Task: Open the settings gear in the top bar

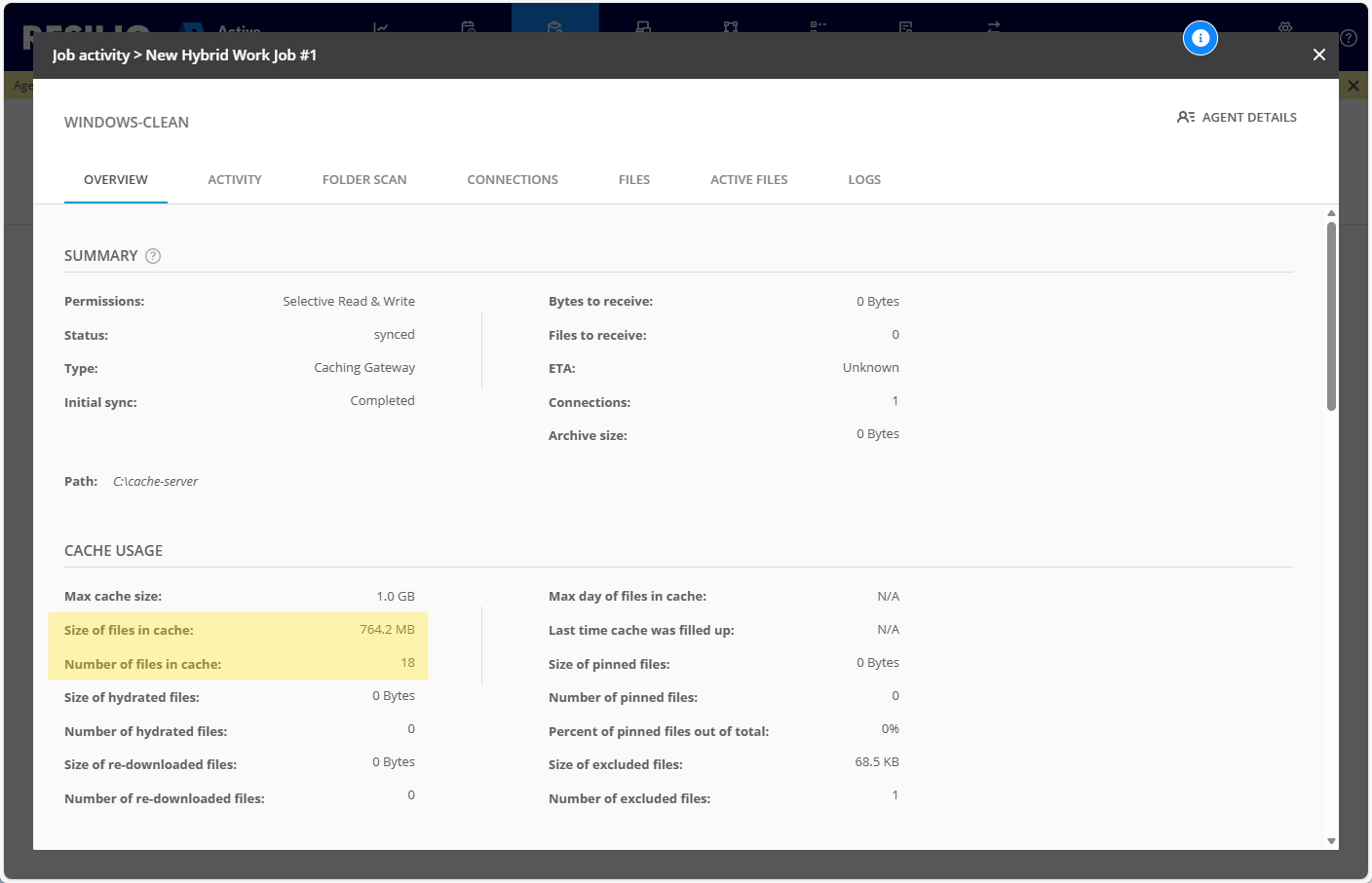Action: (x=1285, y=27)
